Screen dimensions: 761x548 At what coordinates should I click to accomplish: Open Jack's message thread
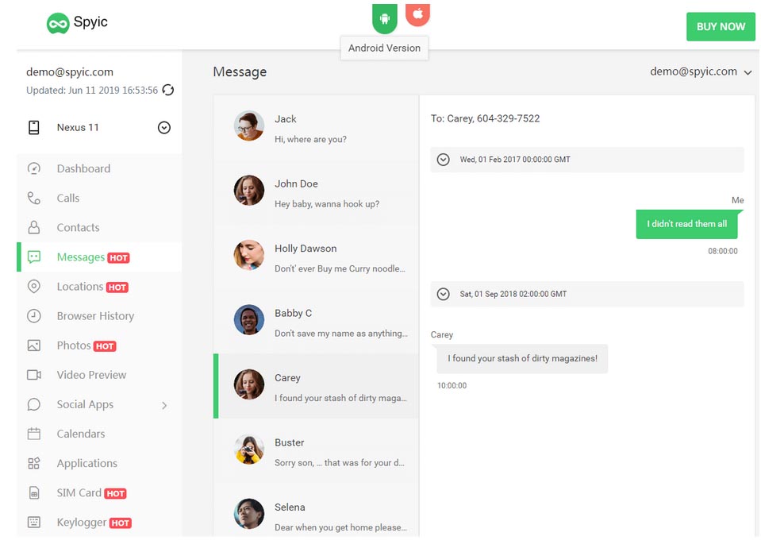[316, 128]
